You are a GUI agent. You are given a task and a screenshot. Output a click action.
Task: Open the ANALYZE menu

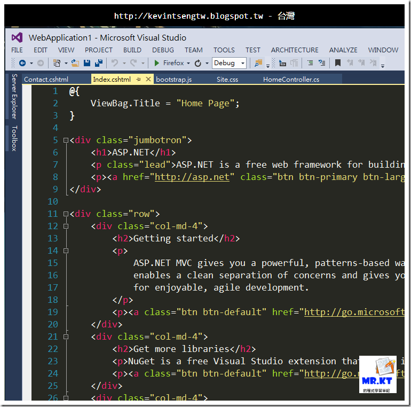coord(343,50)
